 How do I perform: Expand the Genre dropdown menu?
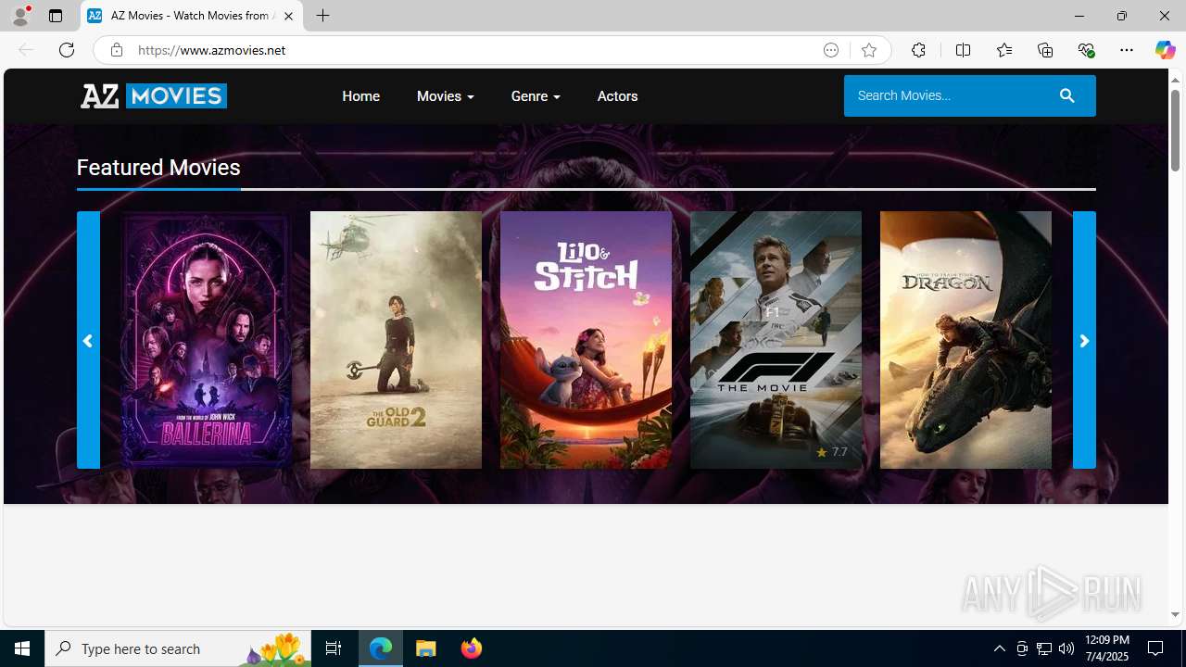[536, 96]
